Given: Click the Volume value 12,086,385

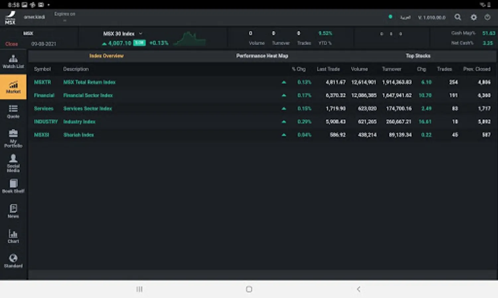Looking at the screenshot, I should 364,95.
